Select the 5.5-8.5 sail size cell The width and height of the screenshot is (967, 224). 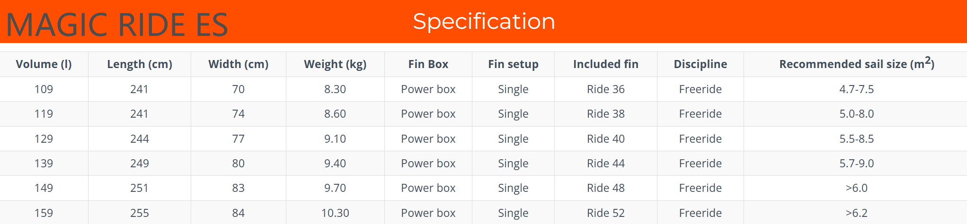point(857,139)
